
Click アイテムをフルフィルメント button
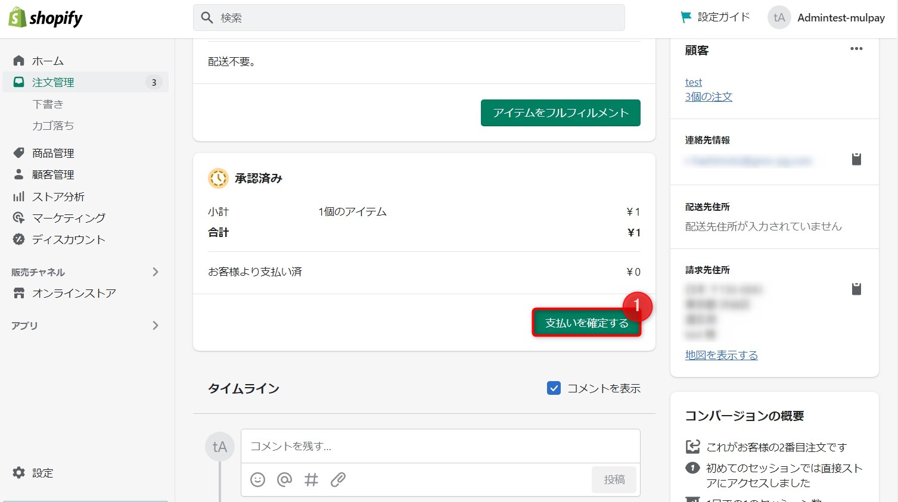(561, 113)
